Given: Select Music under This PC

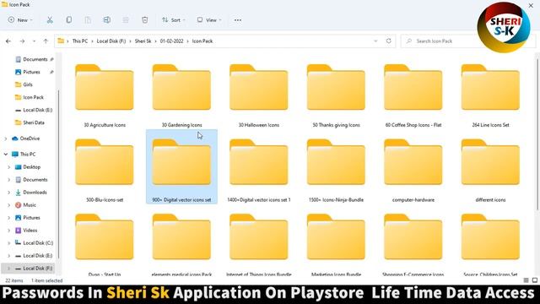Looking at the screenshot, I should 25,205.
